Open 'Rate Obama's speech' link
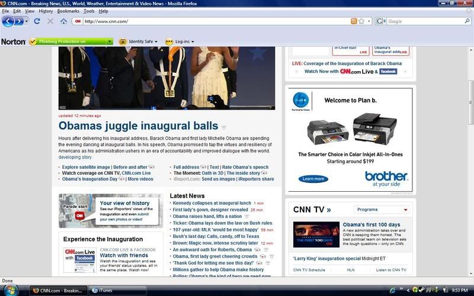Image resolution: width=474 pixels, height=296 pixels. coord(245,167)
